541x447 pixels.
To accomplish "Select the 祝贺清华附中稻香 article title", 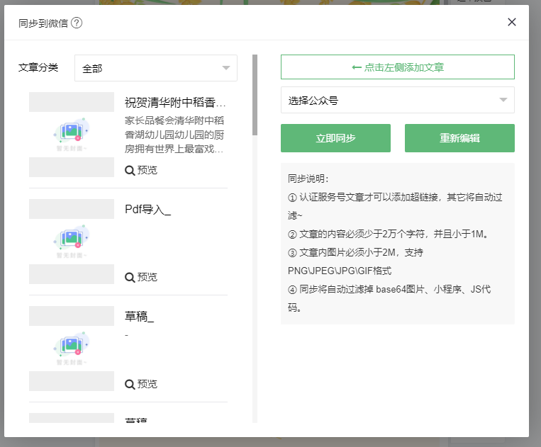I will coord(175,102).
